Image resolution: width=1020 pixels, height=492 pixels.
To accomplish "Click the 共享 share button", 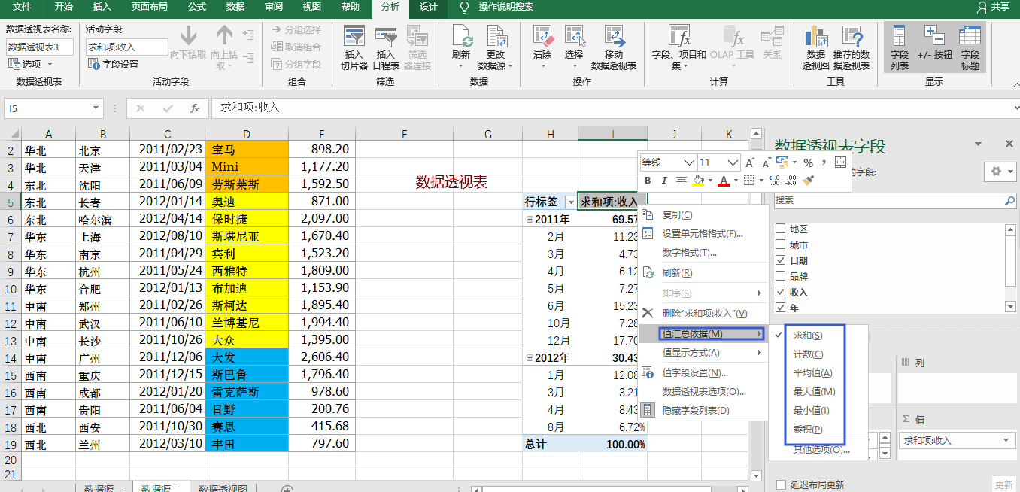I will pos(993,7).
